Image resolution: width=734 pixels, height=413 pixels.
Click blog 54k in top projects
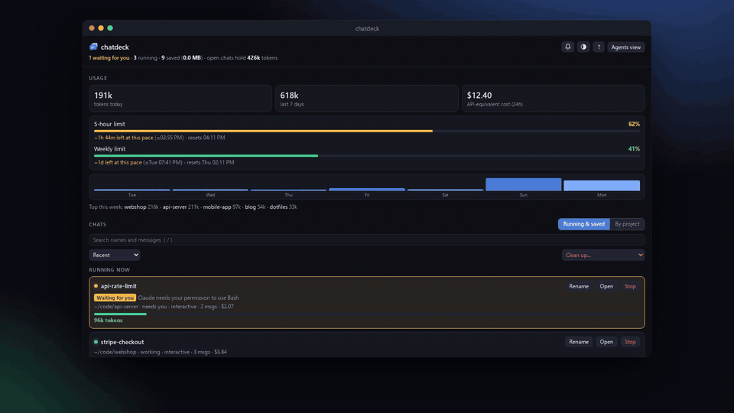(255, 207)
